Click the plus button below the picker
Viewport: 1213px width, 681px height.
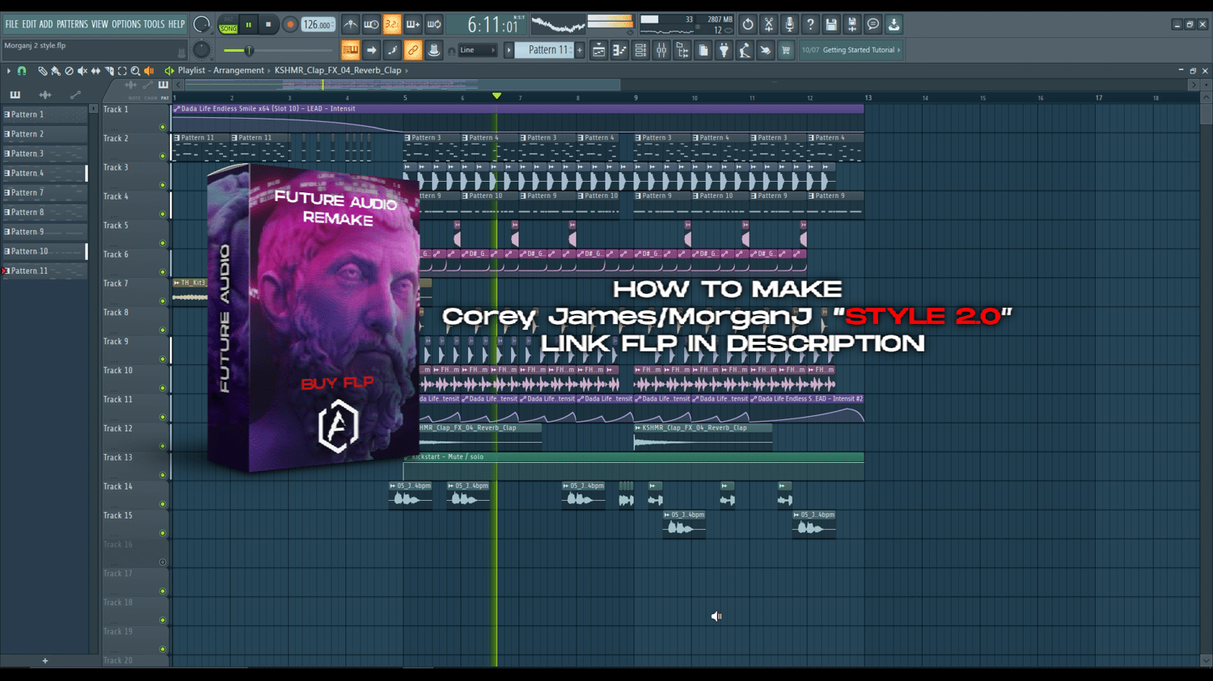pos(44,661)
